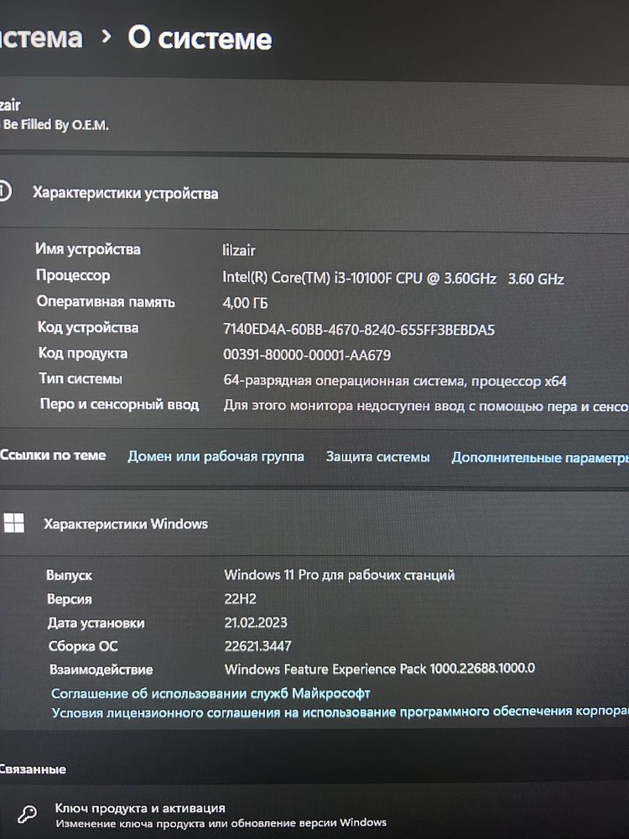Select the OS build value 22621.3447

coord(257,646)
